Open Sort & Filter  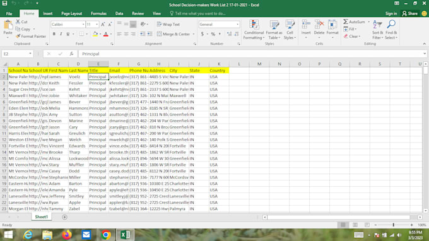[x=377, y=30]
